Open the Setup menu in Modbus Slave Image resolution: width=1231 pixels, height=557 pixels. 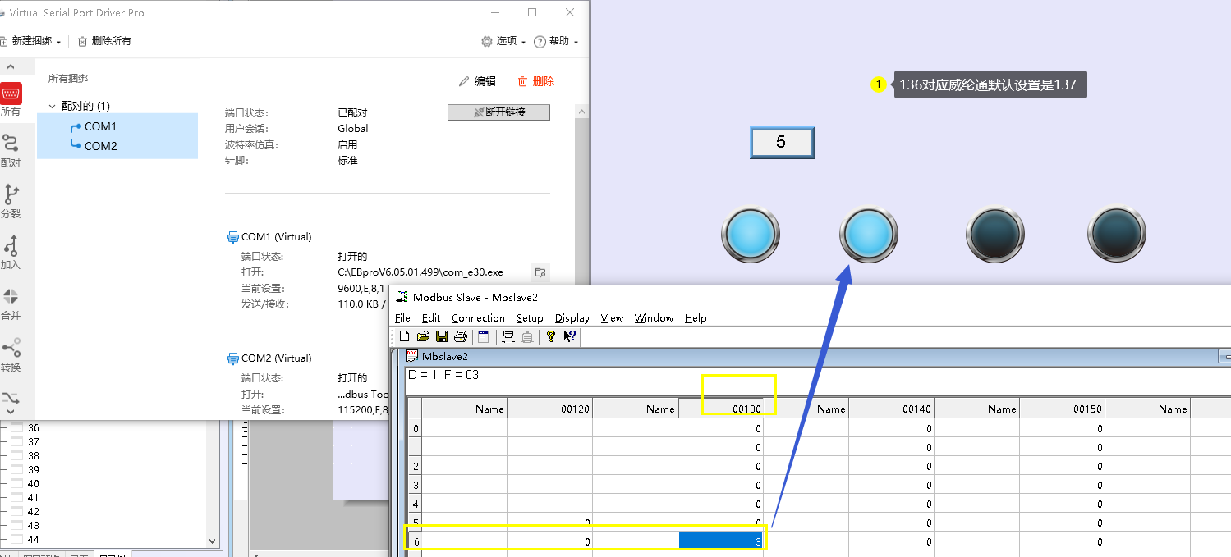click(x=530, y=318)
